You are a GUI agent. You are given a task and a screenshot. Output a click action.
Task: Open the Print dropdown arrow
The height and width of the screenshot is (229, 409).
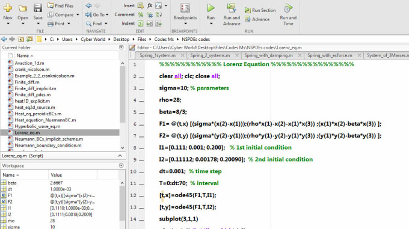point(69,23)
